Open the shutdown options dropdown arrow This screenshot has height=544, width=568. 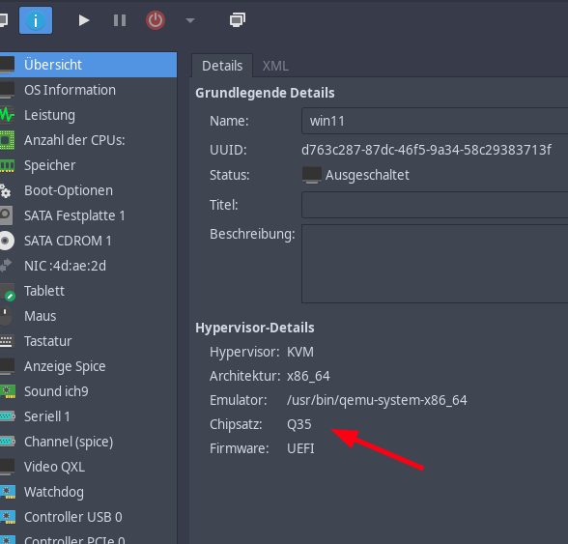(x=190, y=20)
